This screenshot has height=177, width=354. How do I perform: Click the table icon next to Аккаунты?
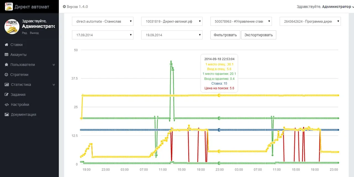click(x=6, y=55)
